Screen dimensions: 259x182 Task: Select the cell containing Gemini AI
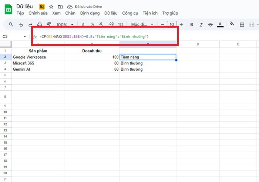pos(38,69)
